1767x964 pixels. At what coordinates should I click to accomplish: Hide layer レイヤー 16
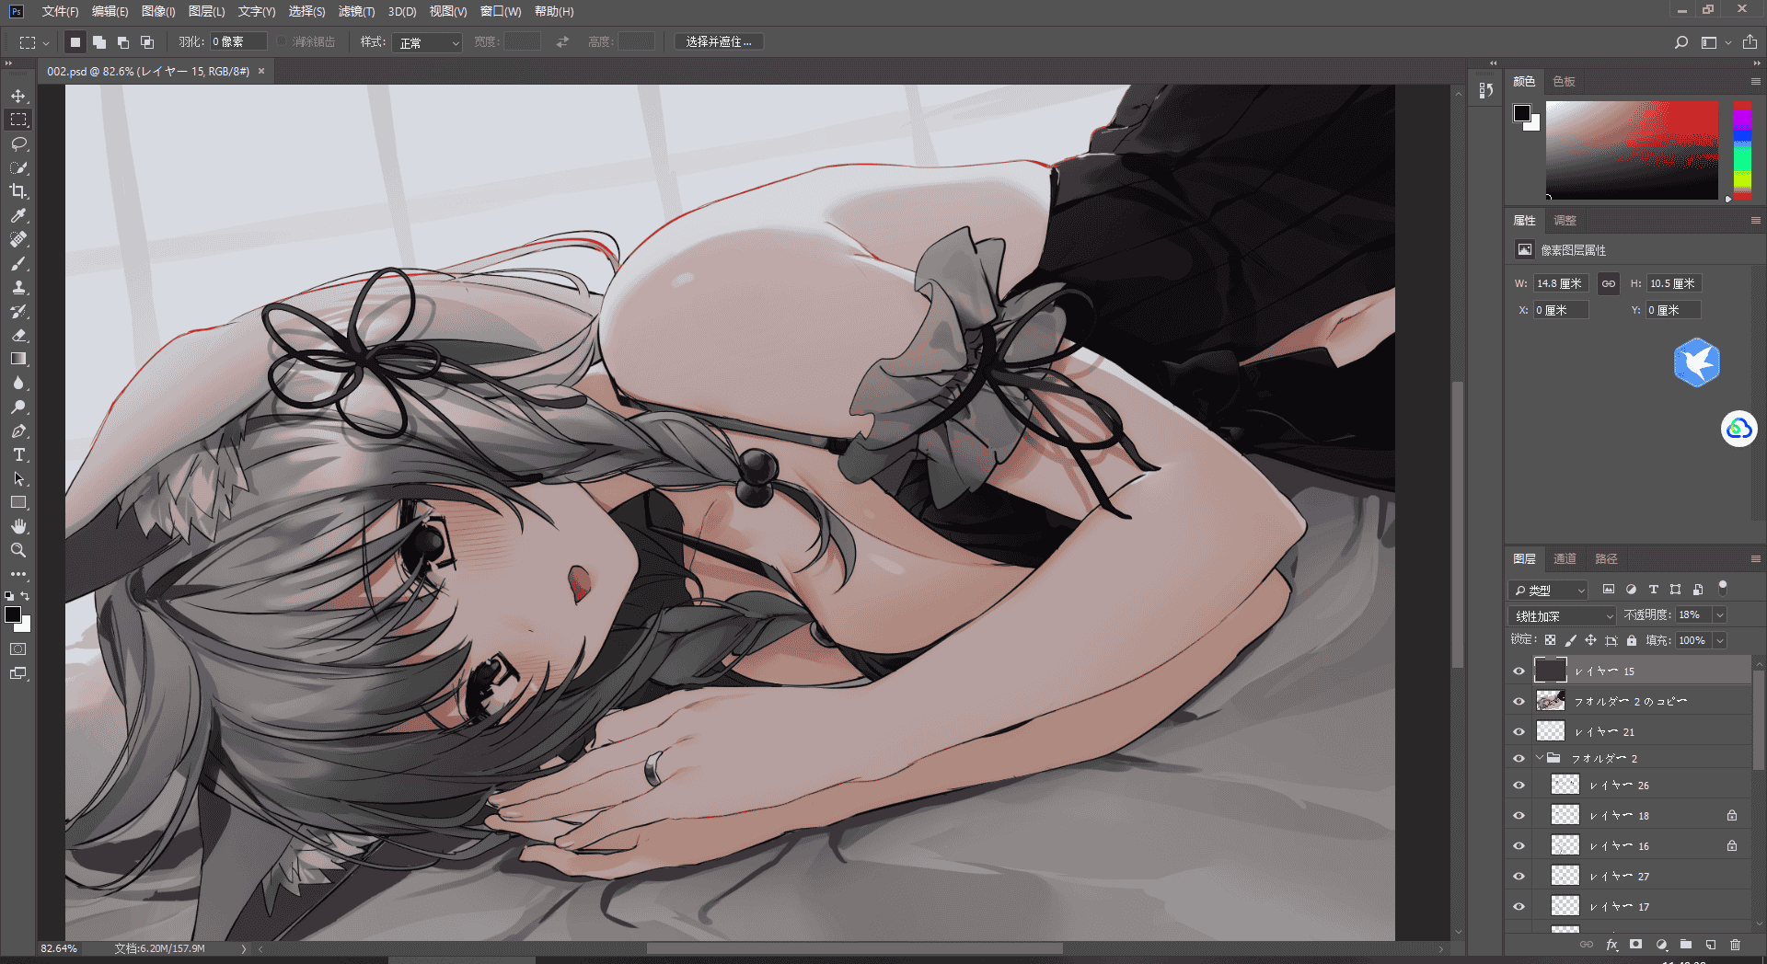coord(1519,846)
